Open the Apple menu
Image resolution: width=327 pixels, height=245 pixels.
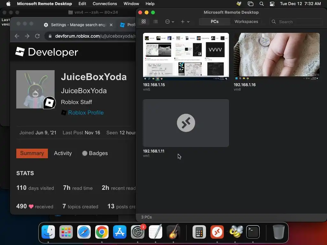[x=8, y=4]
